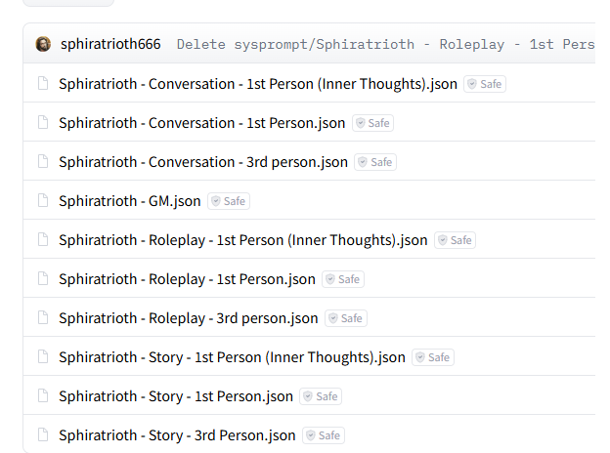Click file icon for Conversation 1st Person (Inner Thoughts).json

tap(43, 84)
